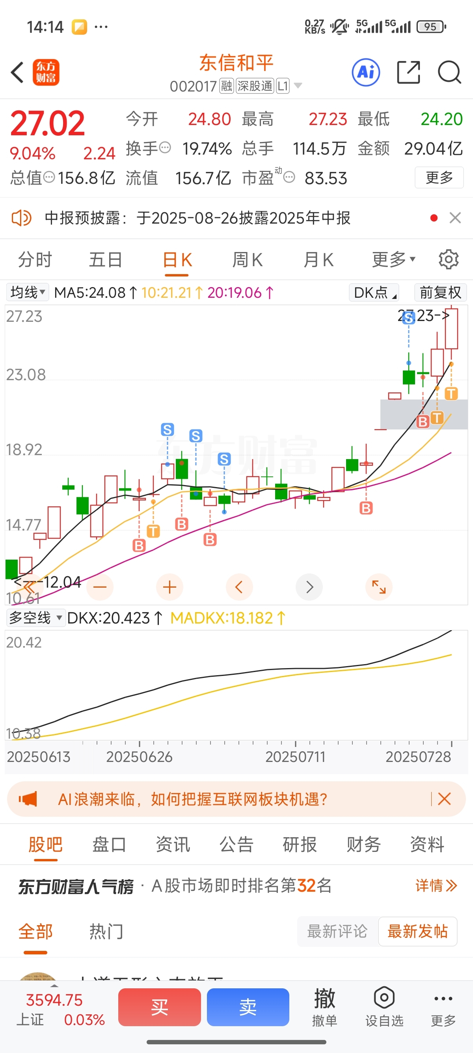Viewport: 473px width, 1053px height.
Task: Dismiss the 中报预披露 notice
Action: (455, 218)
